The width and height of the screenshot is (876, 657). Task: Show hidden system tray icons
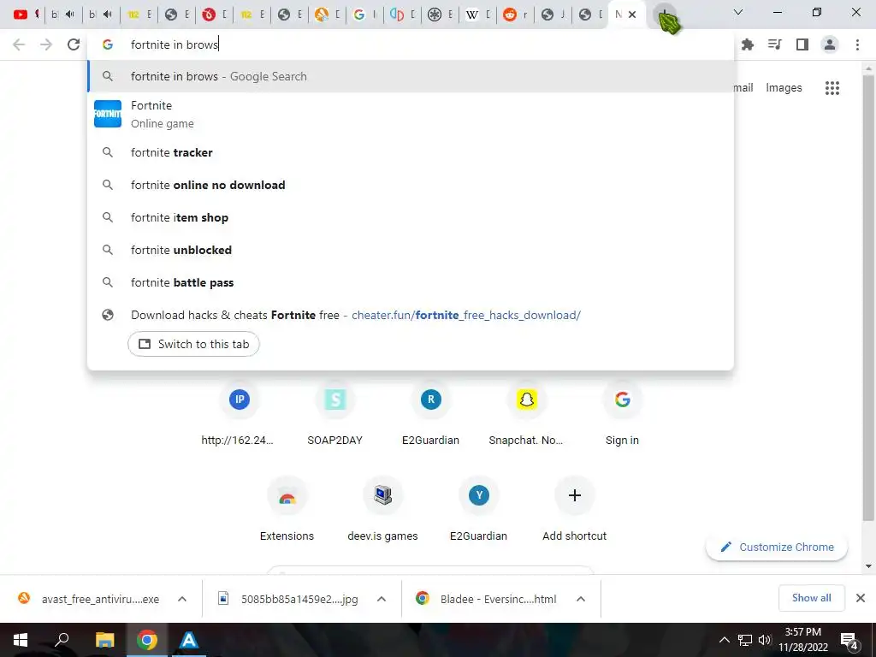tap(724, 640)
